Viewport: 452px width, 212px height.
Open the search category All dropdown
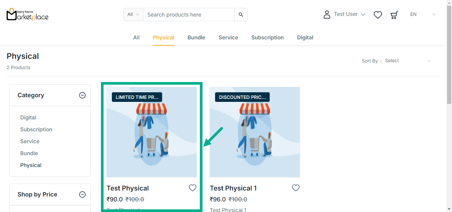tap(133, 15)
